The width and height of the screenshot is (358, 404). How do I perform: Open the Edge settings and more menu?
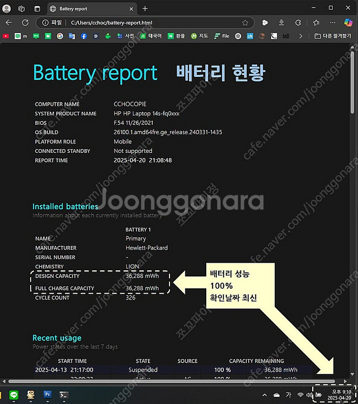(x=333, y=22)
